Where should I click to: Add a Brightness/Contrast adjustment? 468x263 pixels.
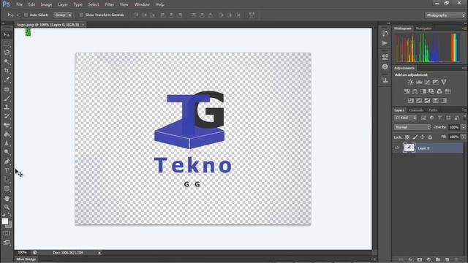[411, 82]
